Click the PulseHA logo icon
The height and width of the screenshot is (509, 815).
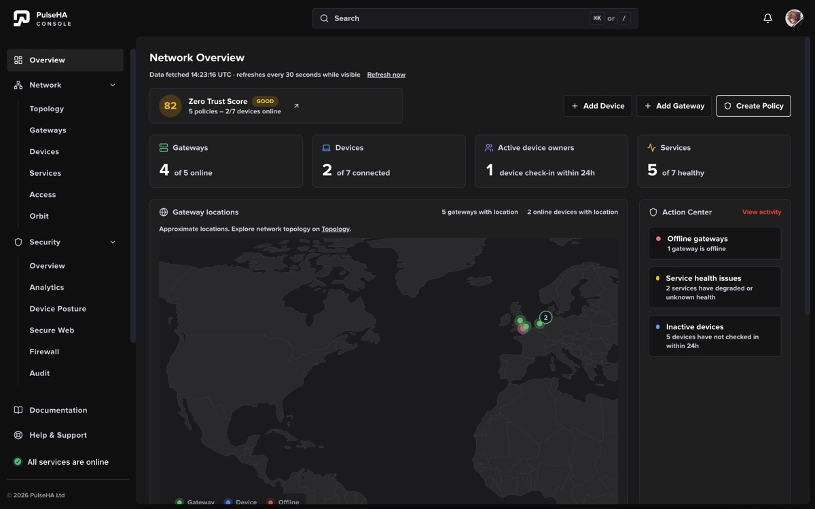22,18
